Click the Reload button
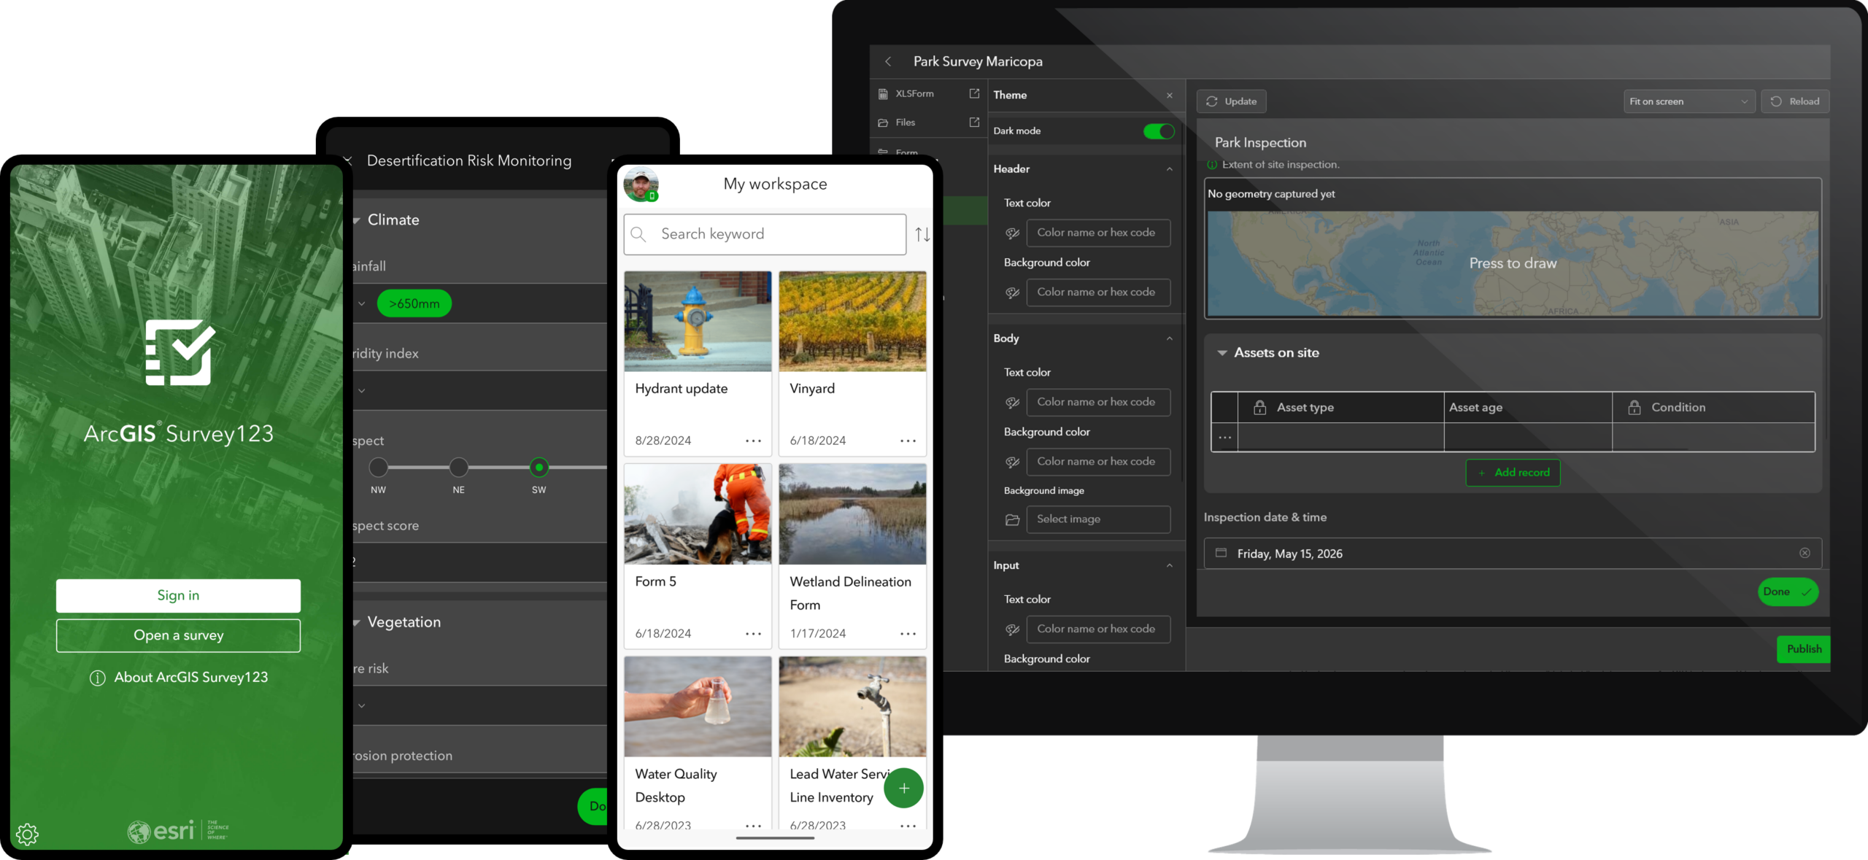1868x860 pixels. point(1795,101)
